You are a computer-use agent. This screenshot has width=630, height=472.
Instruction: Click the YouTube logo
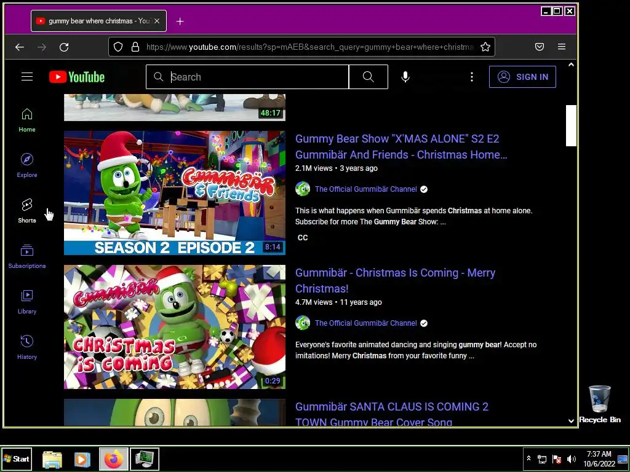77,77
